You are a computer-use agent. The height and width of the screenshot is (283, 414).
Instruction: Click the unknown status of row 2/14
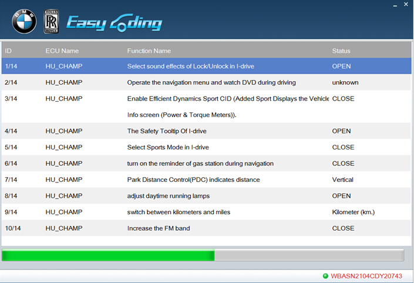(x=345, y=82)
